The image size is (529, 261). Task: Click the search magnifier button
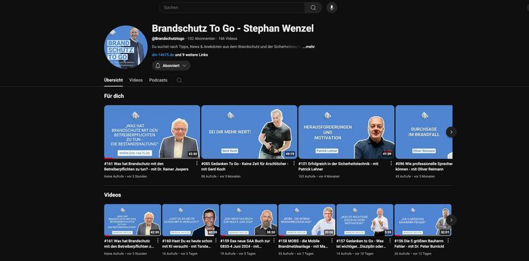click(313, 7)
